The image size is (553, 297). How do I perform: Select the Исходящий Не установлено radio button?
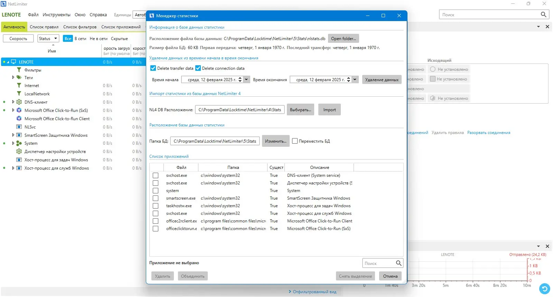point(432,69)
